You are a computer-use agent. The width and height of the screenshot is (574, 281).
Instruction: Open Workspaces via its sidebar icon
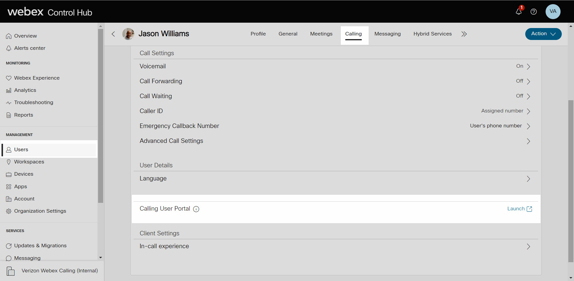pyautogui.click(x=9, y=162)
